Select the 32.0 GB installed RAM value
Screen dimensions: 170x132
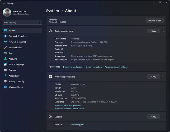(81, 46)
